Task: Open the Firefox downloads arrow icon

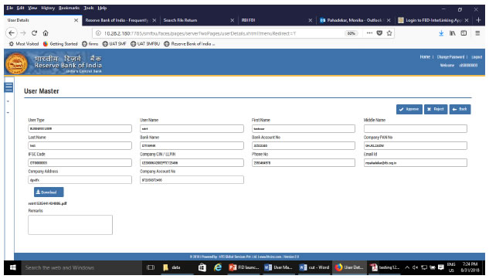Action: 441,33
